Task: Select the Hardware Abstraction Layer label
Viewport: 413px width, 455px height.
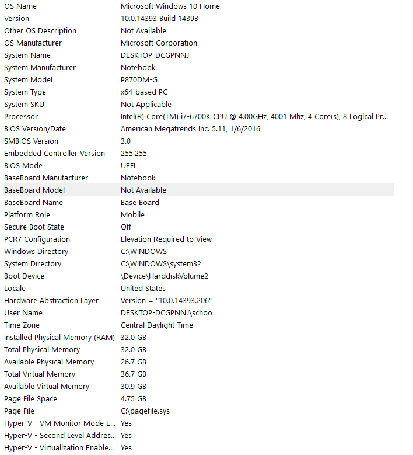Action: tap(51, 301)
